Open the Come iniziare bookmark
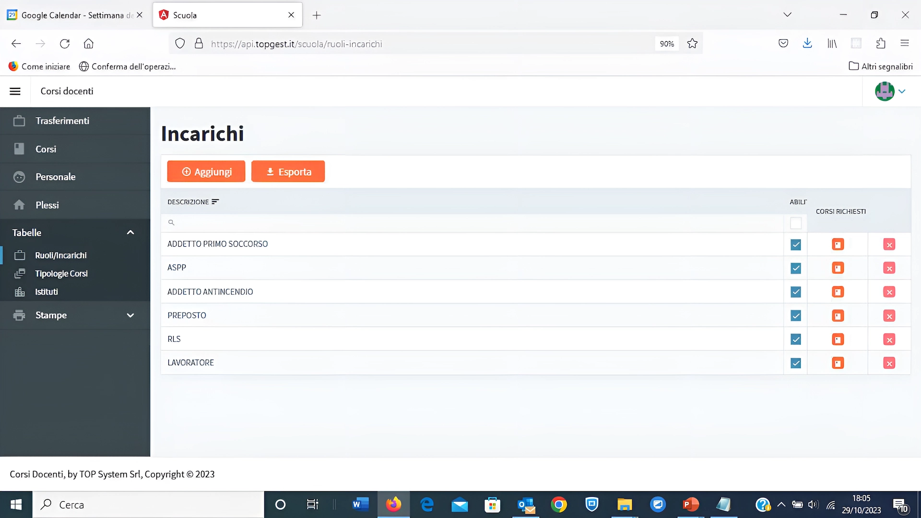Viewport: 921px width, 518px height. (39, 66)
